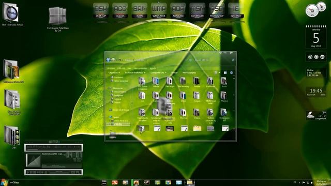Click the Grabar toolbar button
The width and height of the screenshot is (331, 186).
(174, 73)
